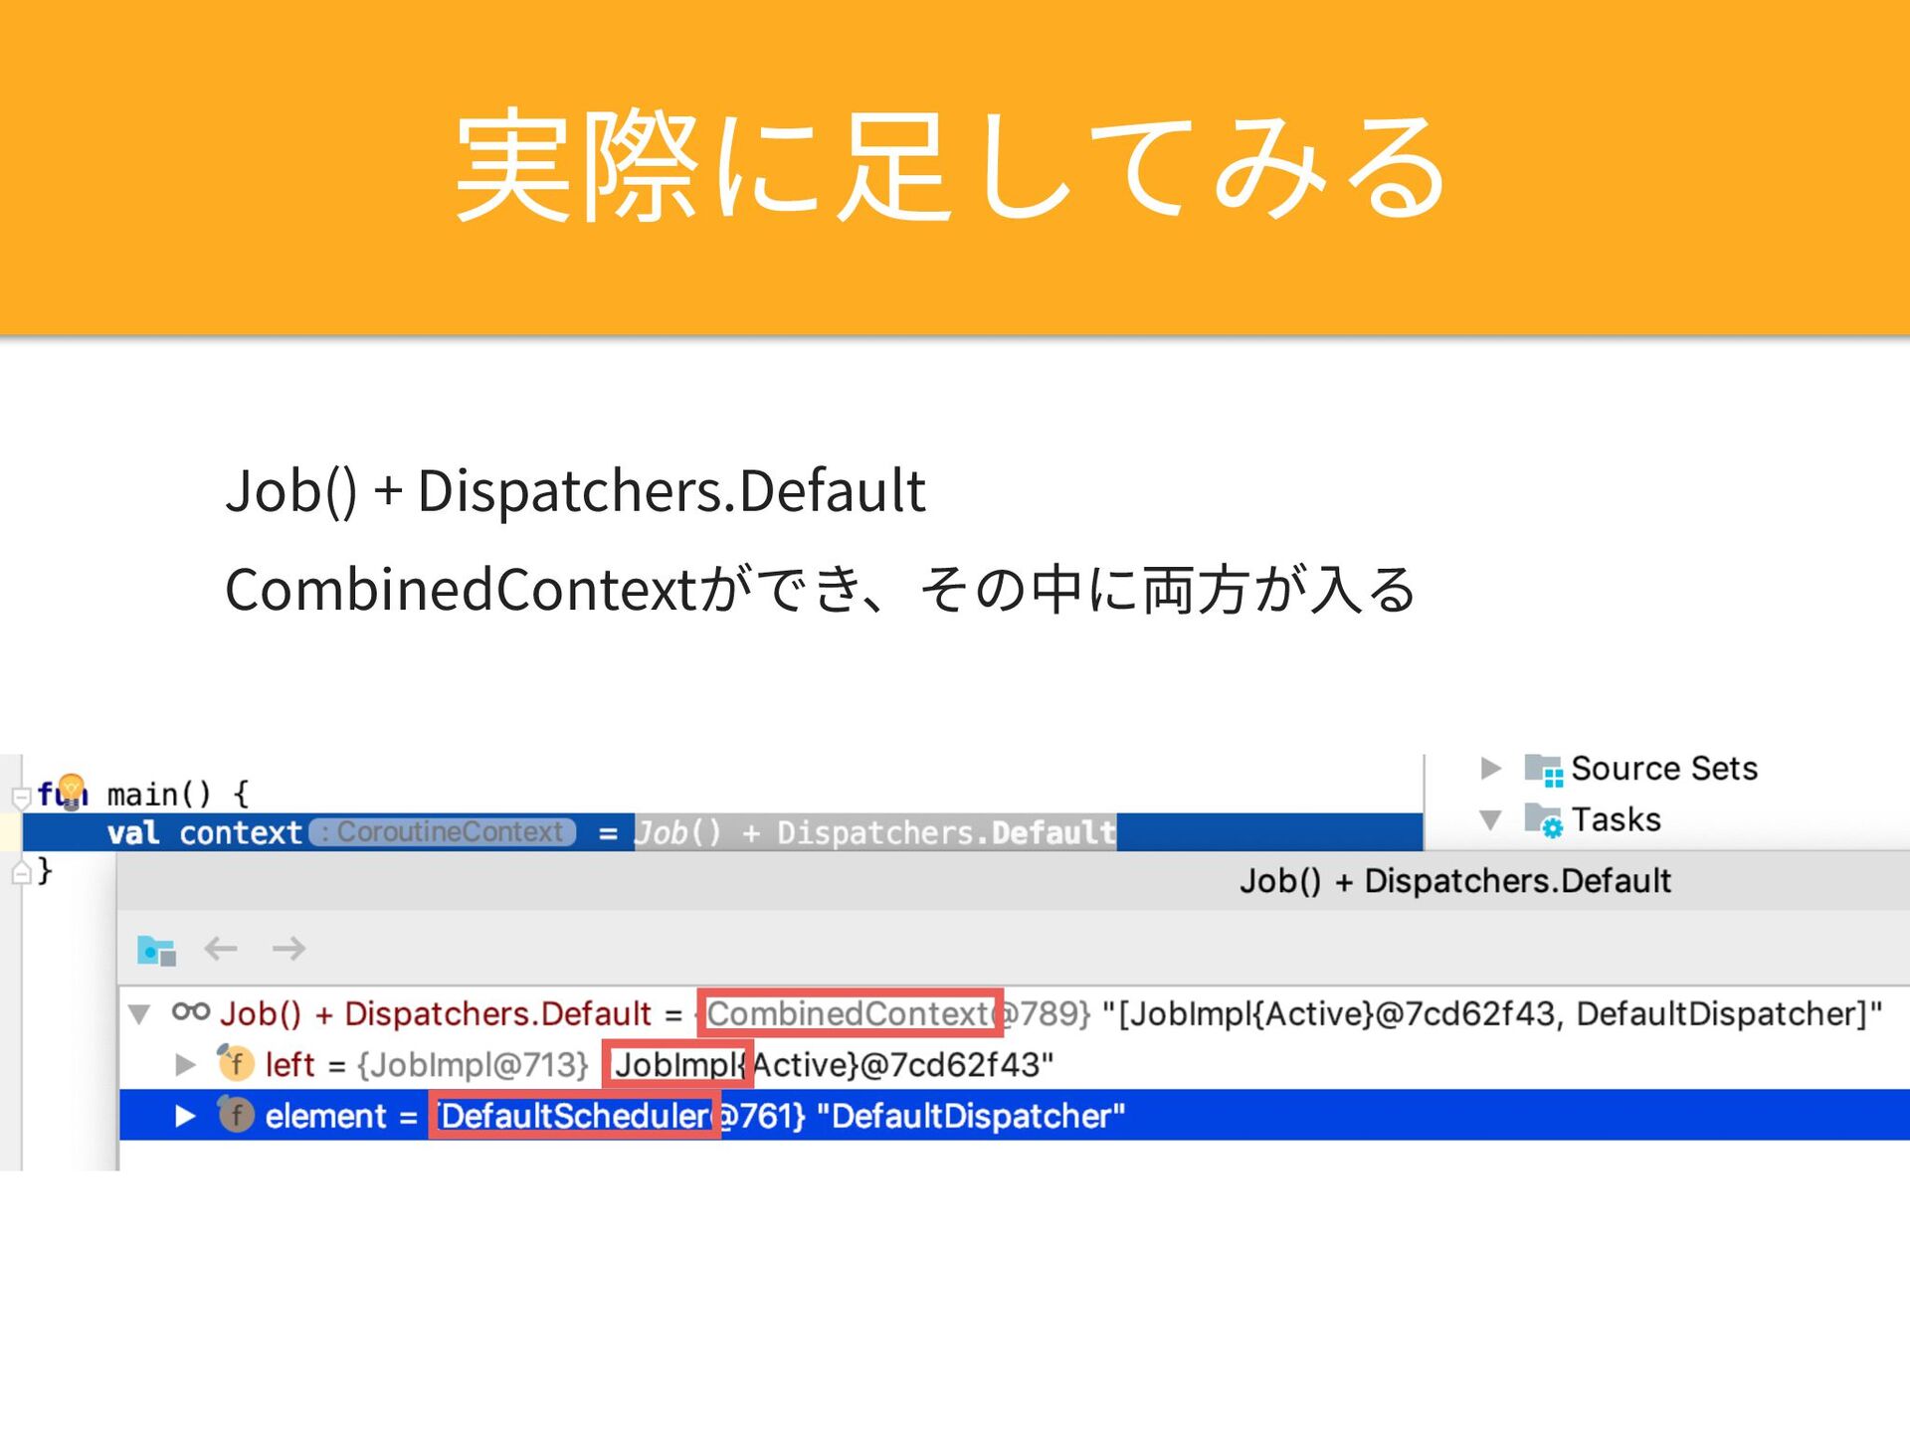Click the blue folder view icon in popup toolbar
This screenshot has width=1910, height=1432.
pos(156,951)
